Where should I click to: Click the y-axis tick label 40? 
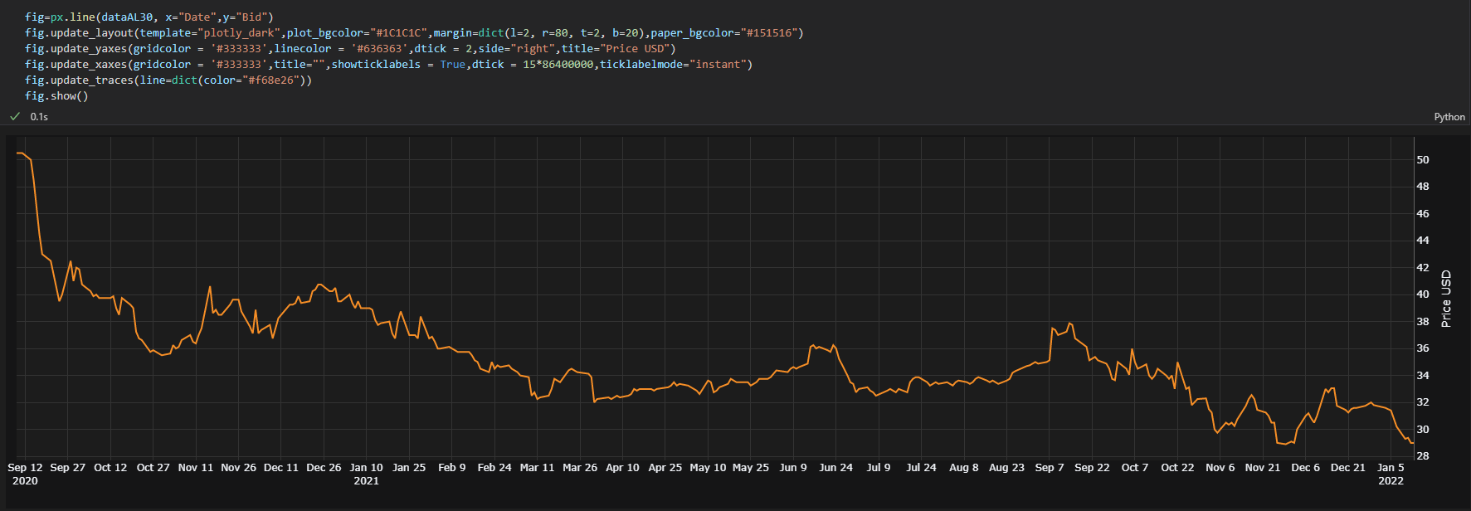[x=1423, y=294]
